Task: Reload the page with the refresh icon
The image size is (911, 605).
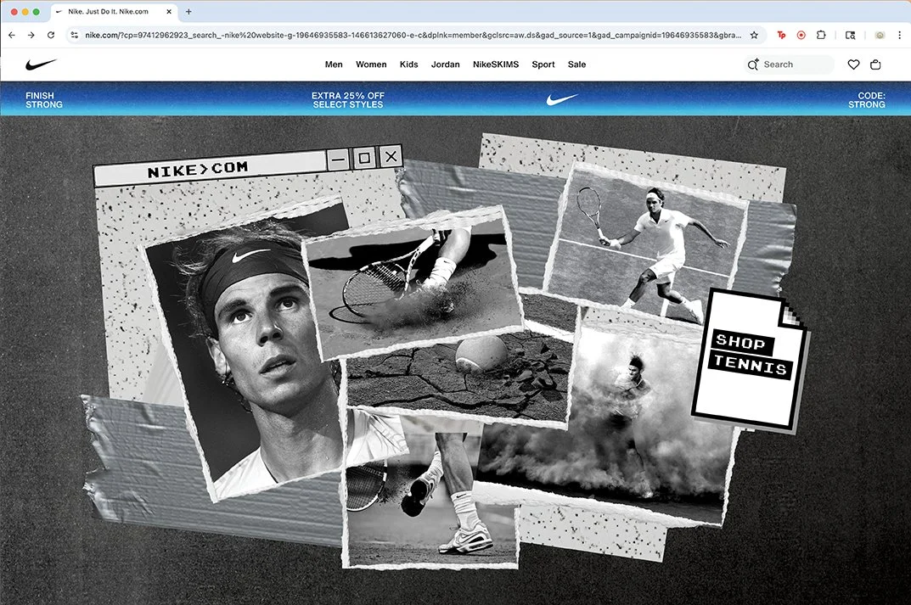Action: (51, 35)
